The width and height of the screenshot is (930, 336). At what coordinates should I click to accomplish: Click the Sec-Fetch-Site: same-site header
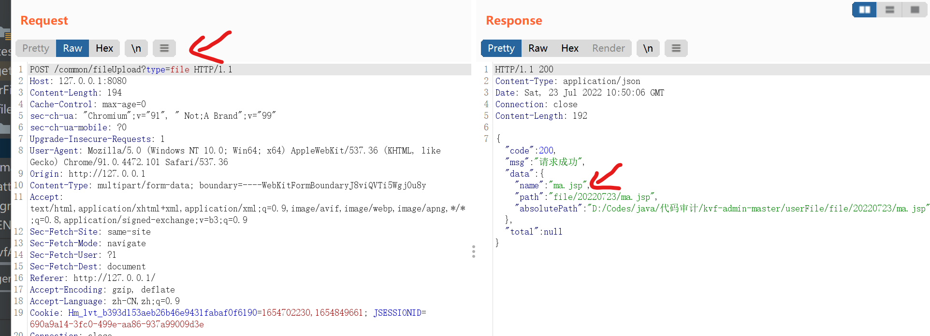click(x=90, y=232)
